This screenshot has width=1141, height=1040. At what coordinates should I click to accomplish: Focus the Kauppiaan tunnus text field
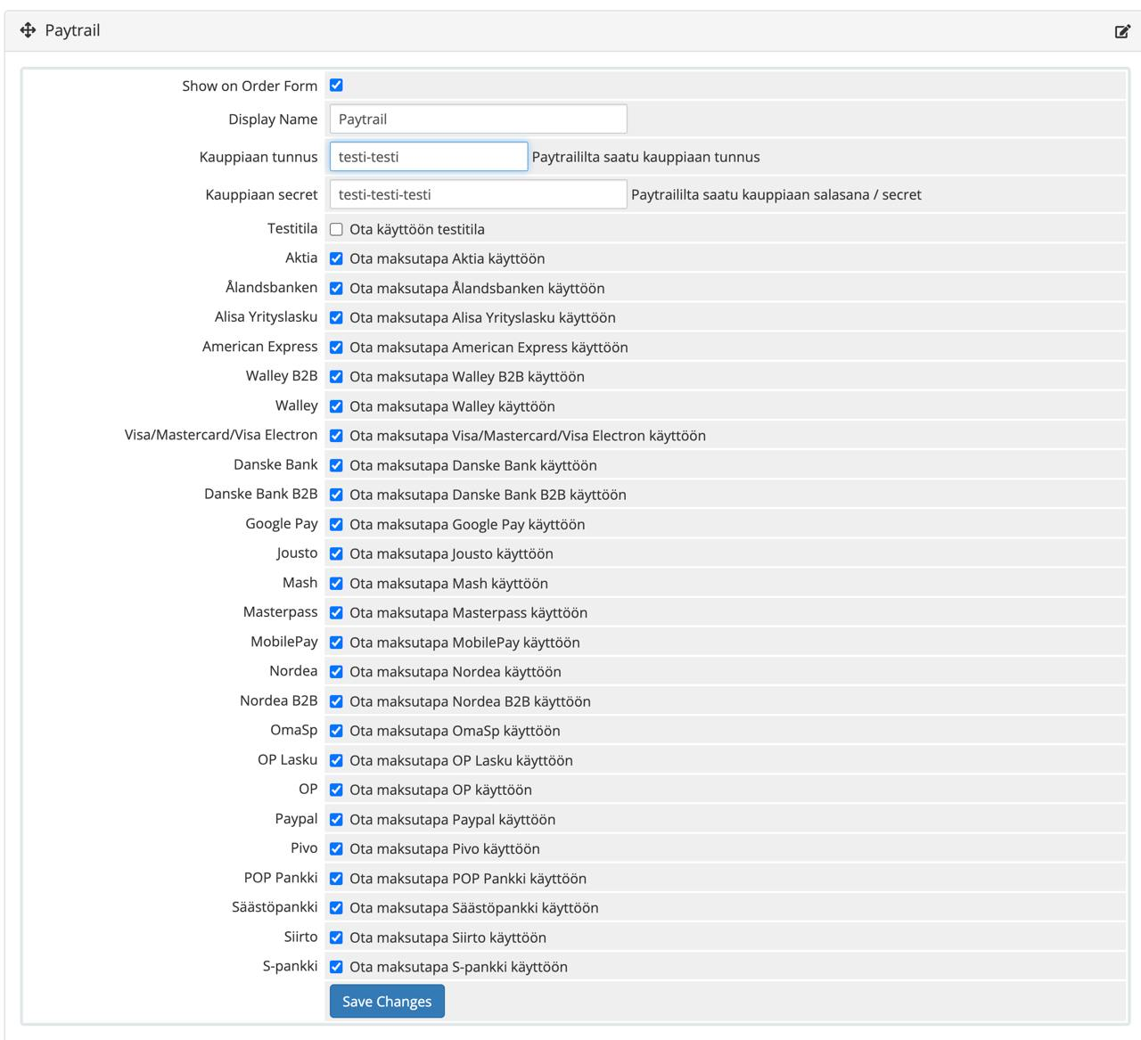pos(429,157)
